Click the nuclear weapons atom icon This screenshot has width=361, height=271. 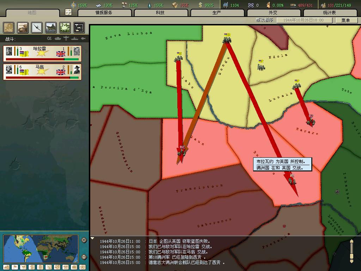[251, 5]
